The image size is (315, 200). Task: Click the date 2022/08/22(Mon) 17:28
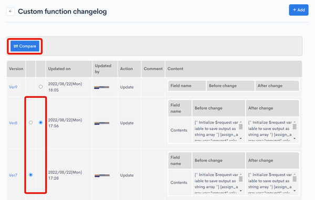coord(65,175)
